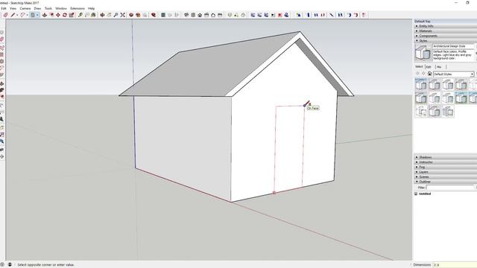
Task: Click the current style preview thumbnail
Action: tap(423, 53)
